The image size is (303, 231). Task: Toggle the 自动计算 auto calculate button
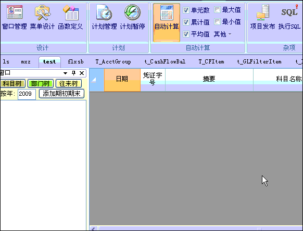pos(167,22)
